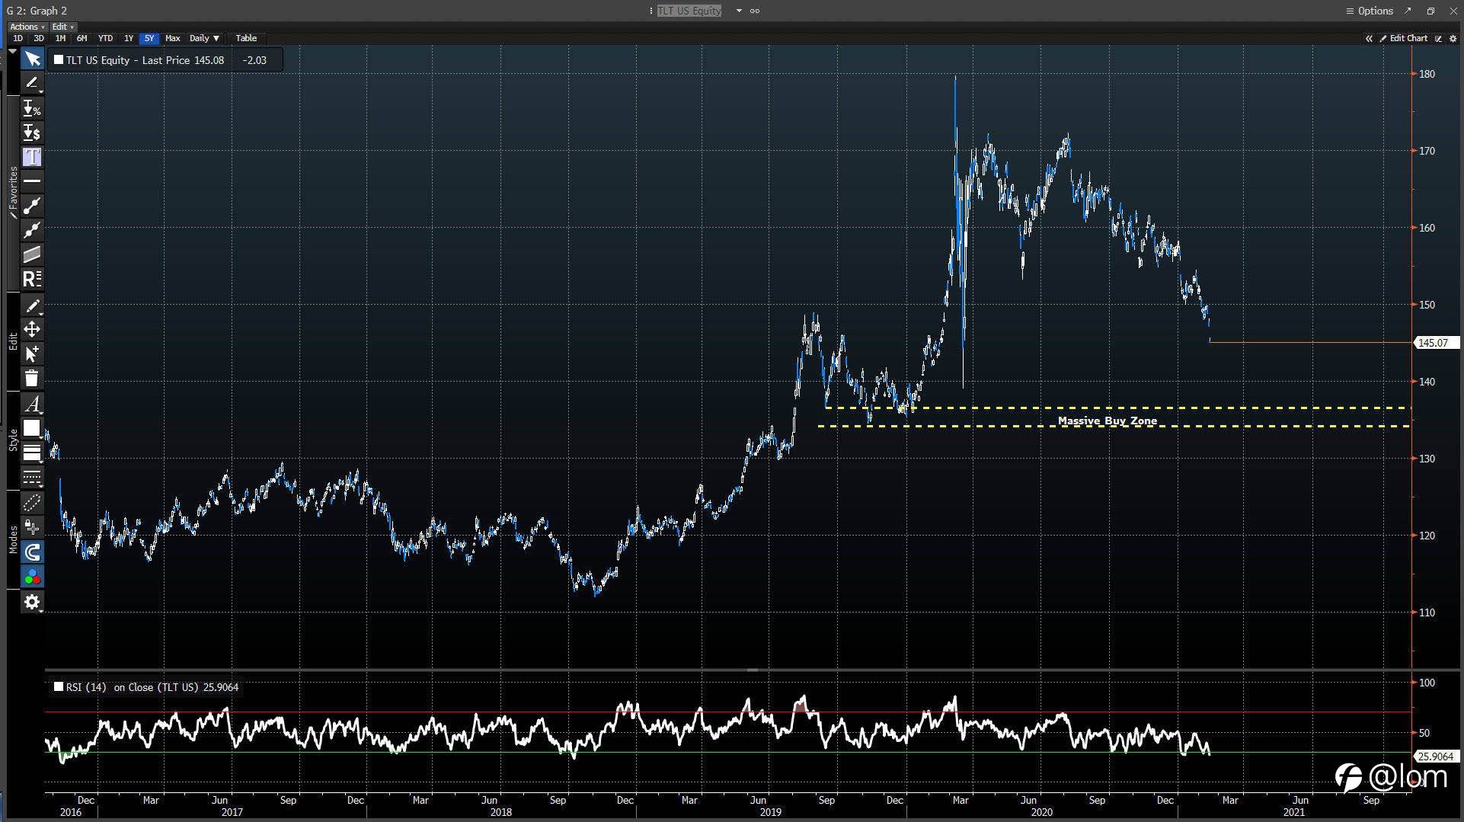This screenshot has height=822, width=1464.
Task: Click the edit-list icon next to Edit Chart
Action: point(1439,38)
